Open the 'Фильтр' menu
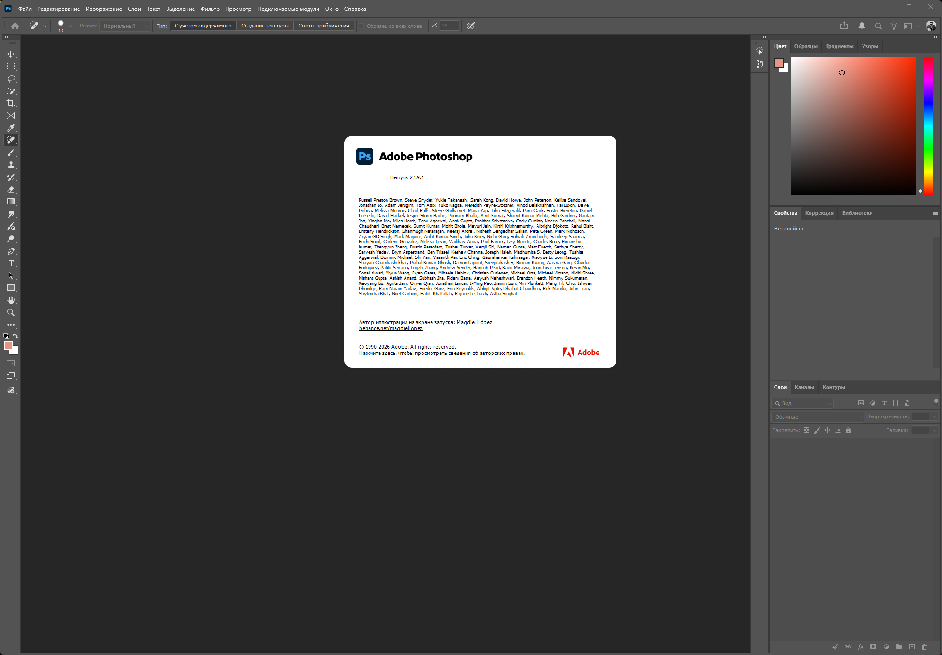942x655 pixels. 210,9
